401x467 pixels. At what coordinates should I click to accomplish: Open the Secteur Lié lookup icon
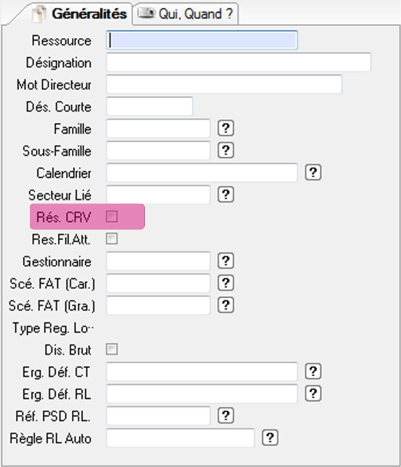pos(226,194)
